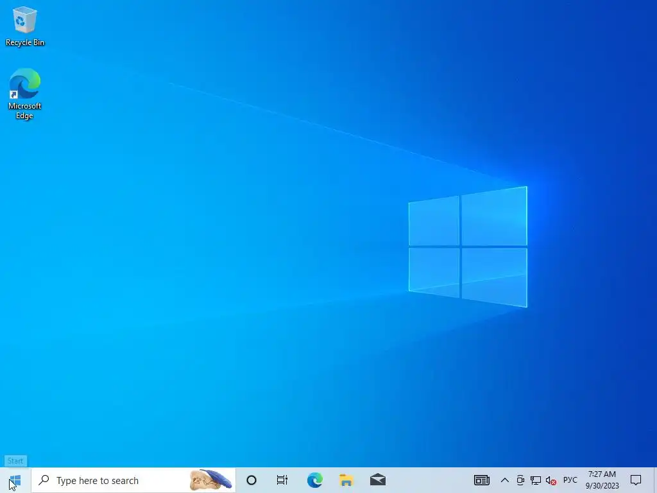Click the Type here to search box
Viewport: 657px width, 493px height.
(x=133, y=480)
